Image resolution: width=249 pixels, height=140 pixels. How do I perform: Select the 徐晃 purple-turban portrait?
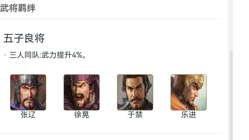[82, 92]
